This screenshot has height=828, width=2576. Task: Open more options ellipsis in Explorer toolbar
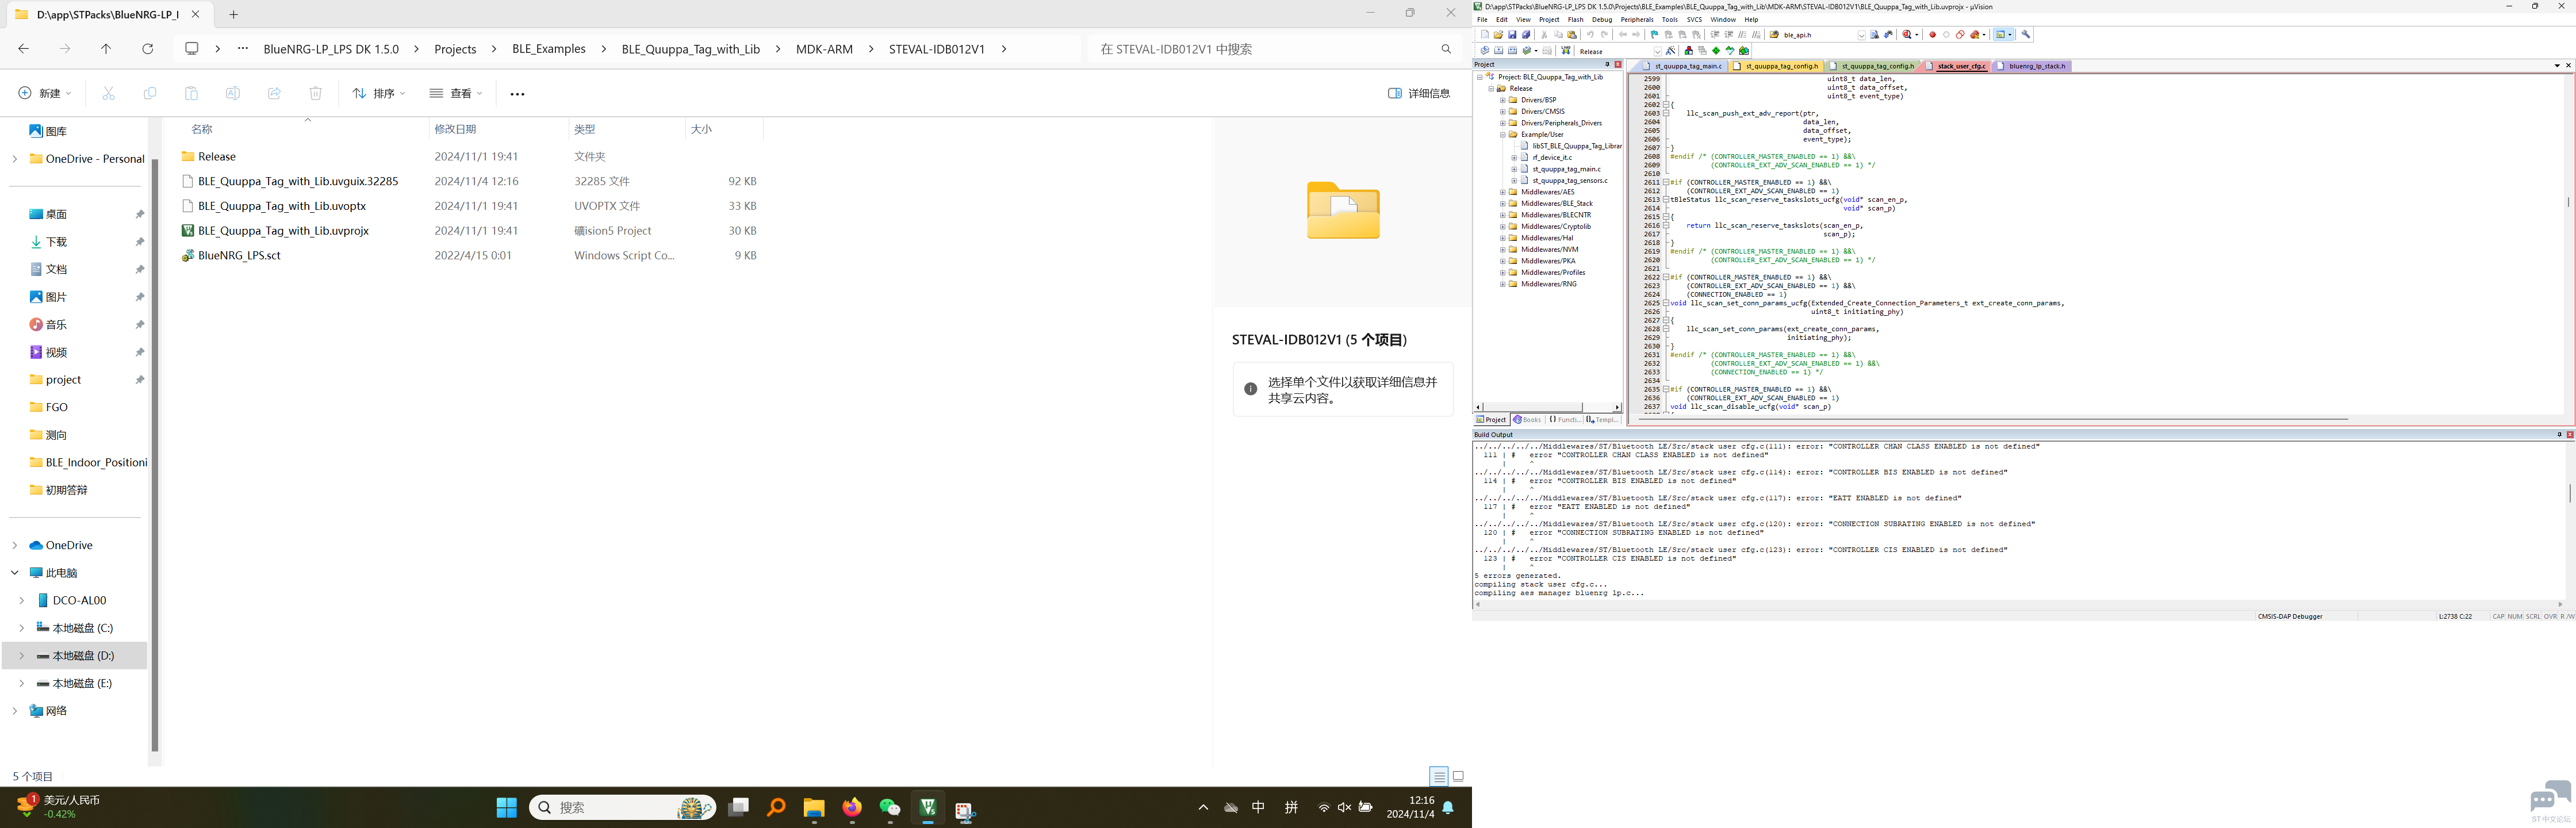click(x=517, y=94)
